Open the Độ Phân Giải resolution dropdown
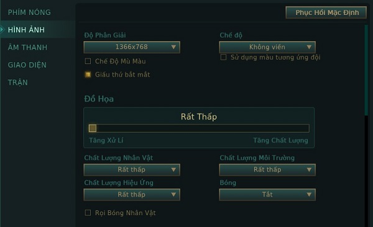The width and height of the screenshot is (373, 227). click(x=132, y=47)
